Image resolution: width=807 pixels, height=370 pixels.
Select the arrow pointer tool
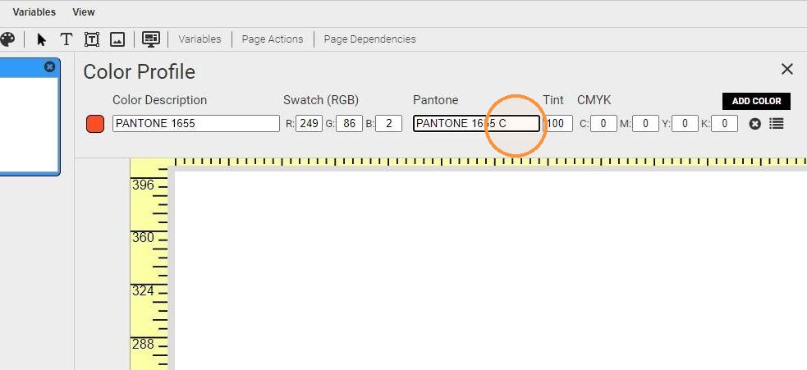tap(42, 39)
